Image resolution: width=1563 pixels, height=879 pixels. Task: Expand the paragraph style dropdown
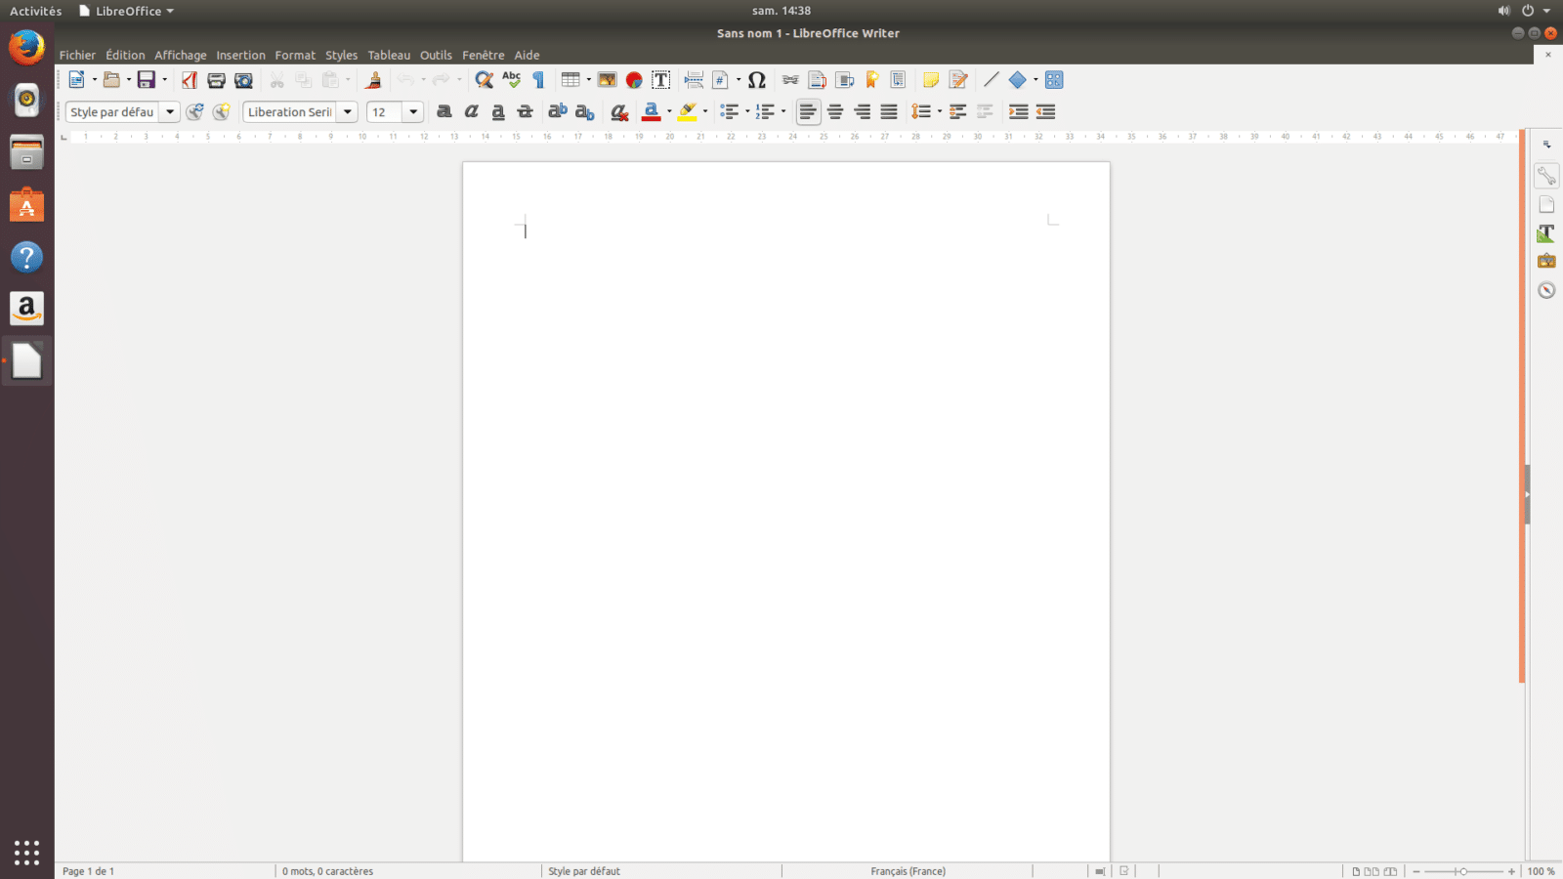coord(170,112)
